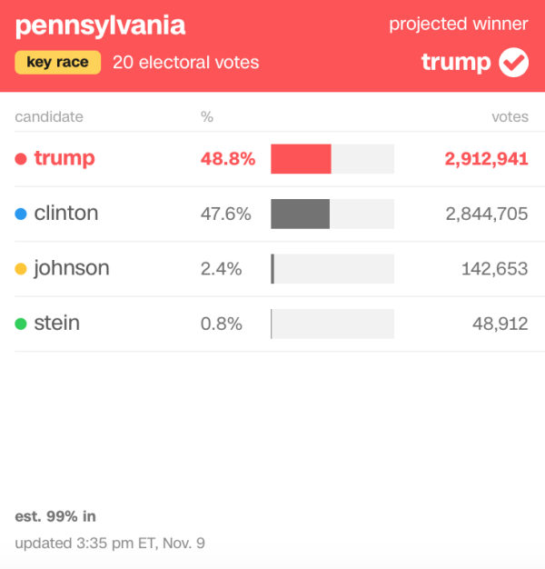Click the % column header

click(x=207, y=116)
